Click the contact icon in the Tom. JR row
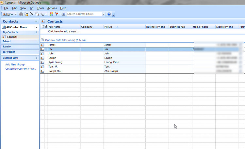Image resolution: width=245 pixels, height=149 pixels. 42,67
